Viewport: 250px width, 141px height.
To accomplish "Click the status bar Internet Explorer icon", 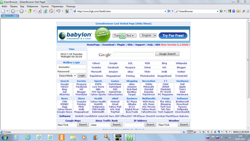I will (x=215, y=132).
